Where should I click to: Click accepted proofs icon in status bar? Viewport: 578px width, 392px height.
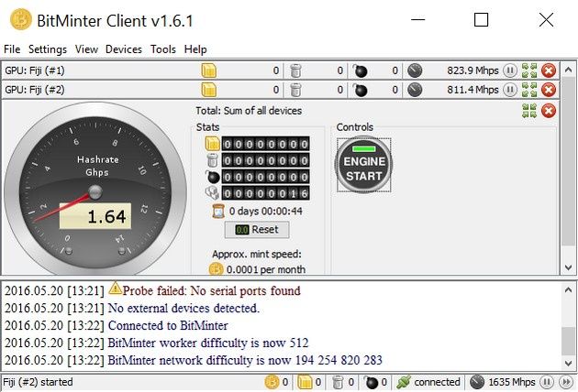(305, 382)
